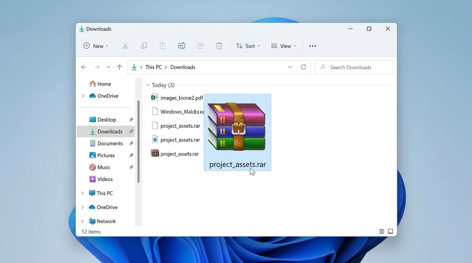Click the magnifier icon in search box
472x263 pixels.
323,67
